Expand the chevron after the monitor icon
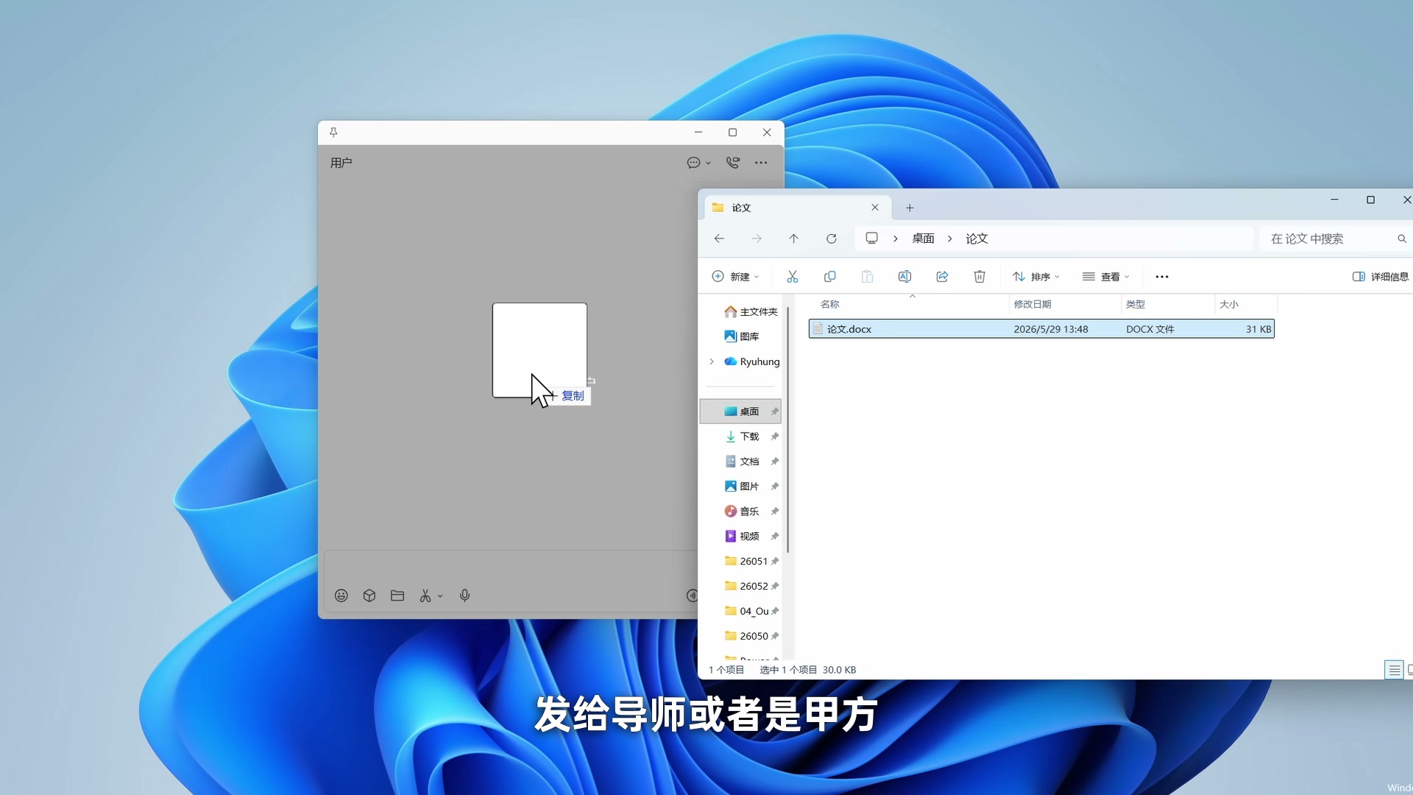This screenshot has width=1413, height=795. click(x=896, y=239)
